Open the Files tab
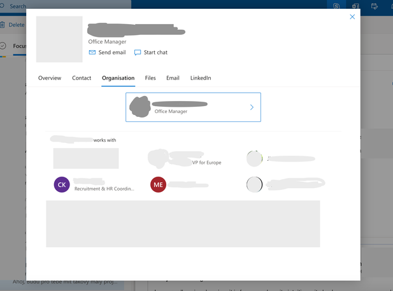Screen dimensions: 393x291 [x=150, y=78]
